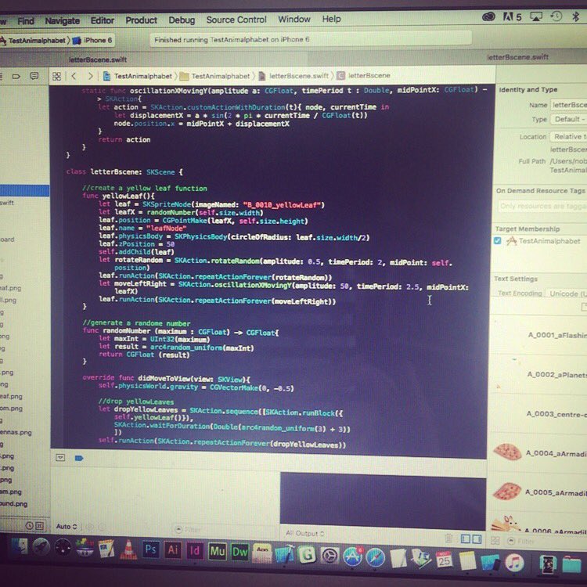
Task: Open System Preferences from the Dock
Action: [x=330, y=556]
